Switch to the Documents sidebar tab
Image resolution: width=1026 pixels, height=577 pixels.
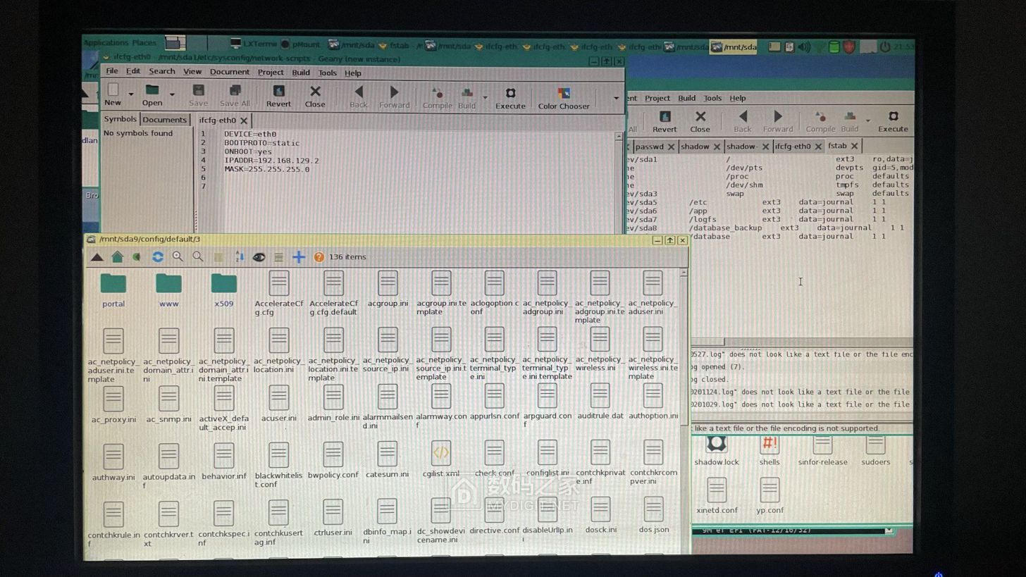click(165, 120)
